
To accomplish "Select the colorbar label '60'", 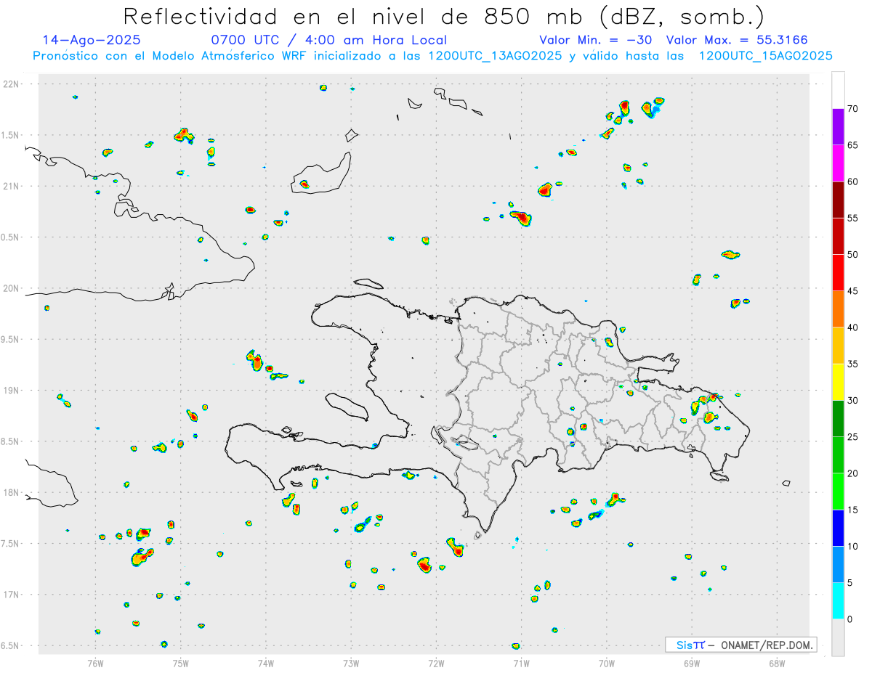I will 852,181.
